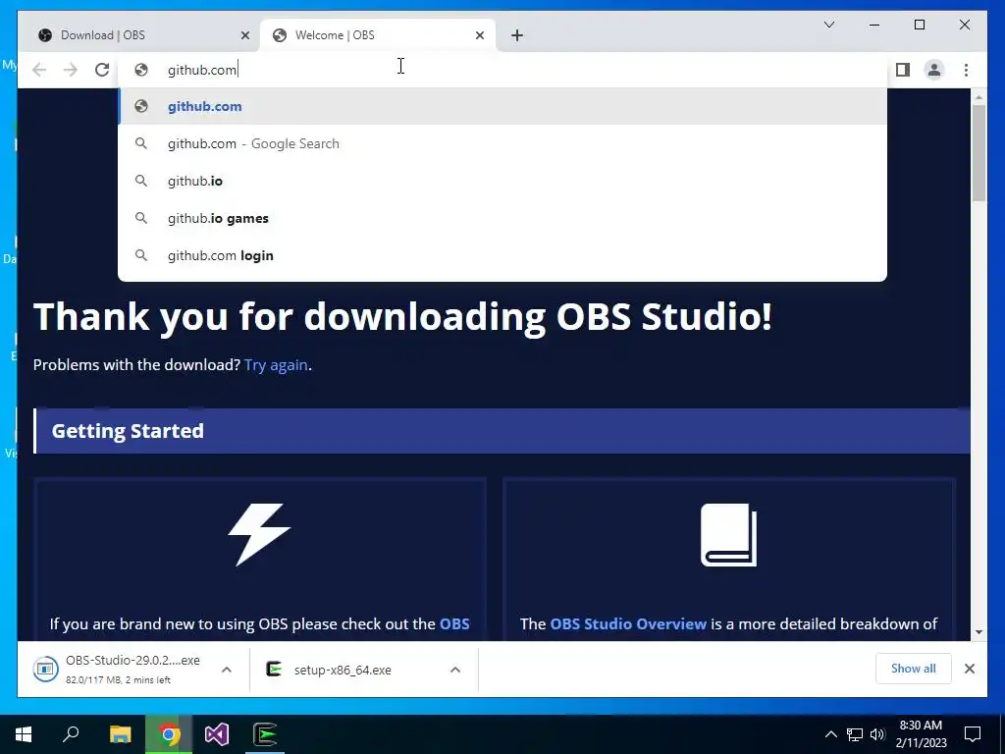Click the scrollbar up arrow
Viewport: 1005px width, 754px height.
(x=979, y=97)
